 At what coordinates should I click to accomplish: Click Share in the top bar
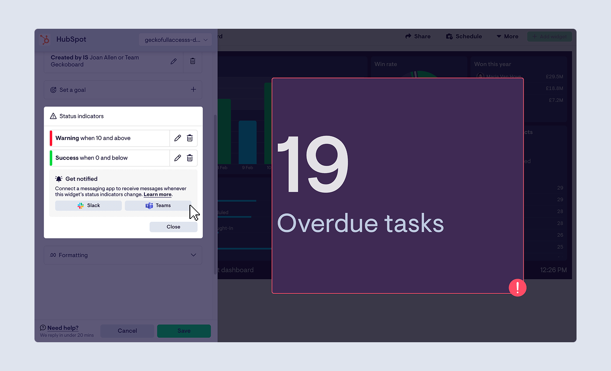pyautogui.click(x=418, y=36)
